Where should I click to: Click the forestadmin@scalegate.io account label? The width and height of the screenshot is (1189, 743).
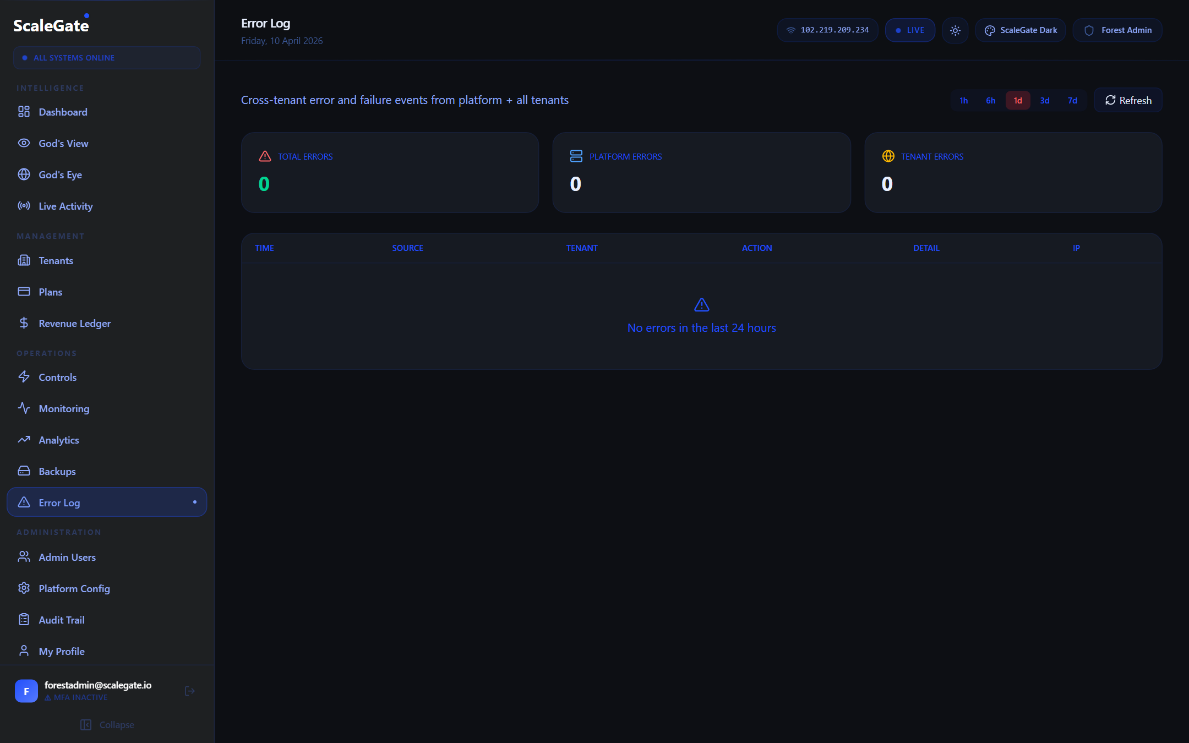pos(97,685)
